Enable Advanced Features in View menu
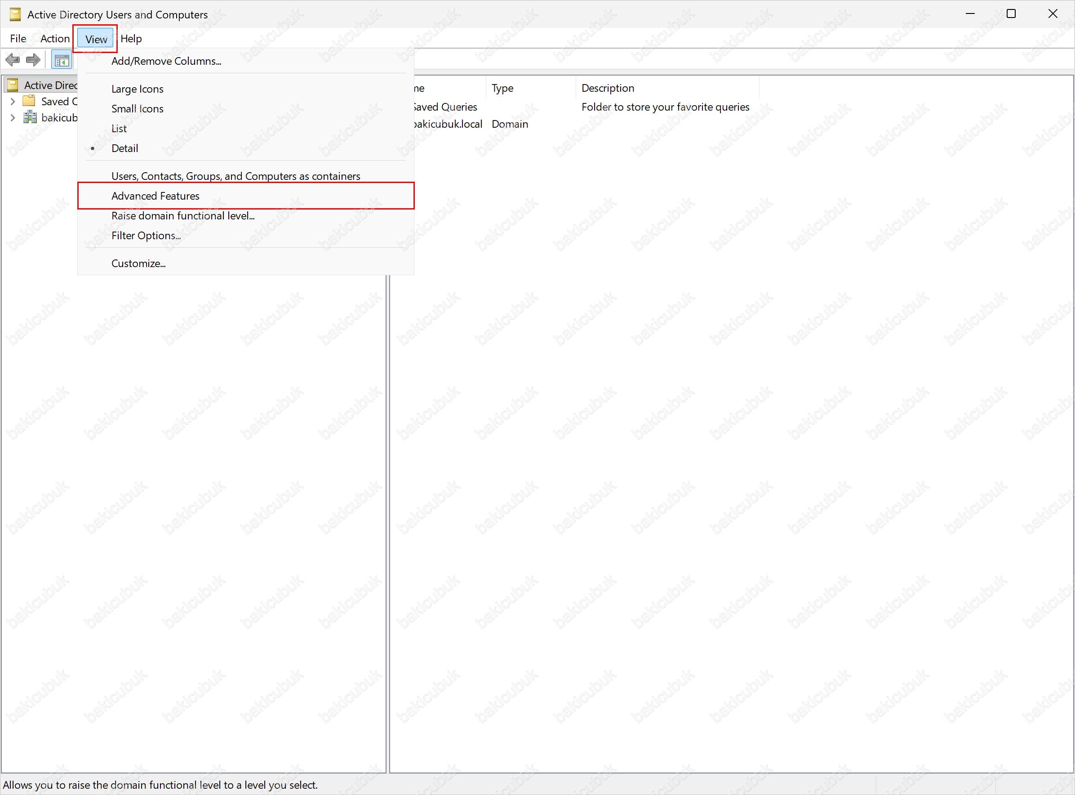This screenshot has width=1075, height=795. [246, 196]
